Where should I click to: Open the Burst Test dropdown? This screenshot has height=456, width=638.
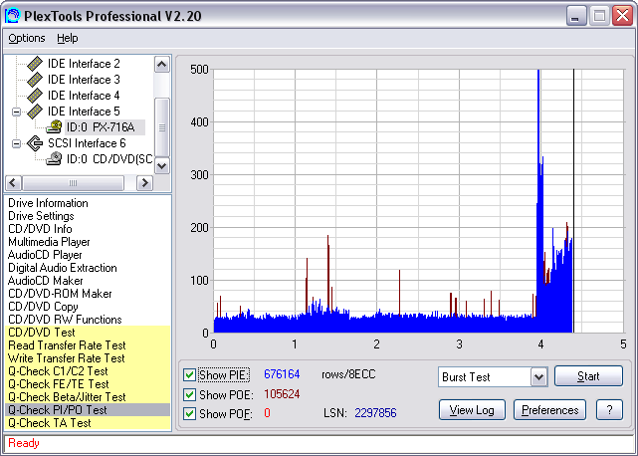pos(538,377)
